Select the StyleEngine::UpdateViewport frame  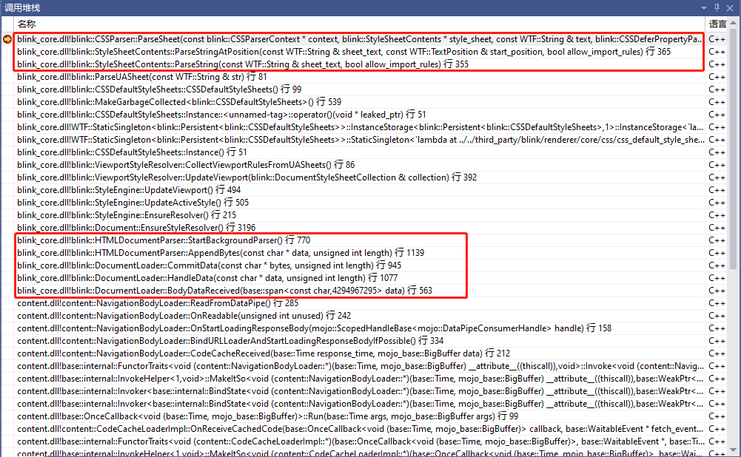point(148,189)
